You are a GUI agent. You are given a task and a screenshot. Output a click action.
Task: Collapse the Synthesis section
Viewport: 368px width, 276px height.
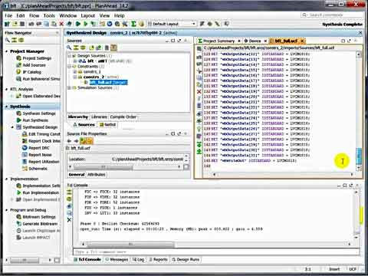point(7,107)
